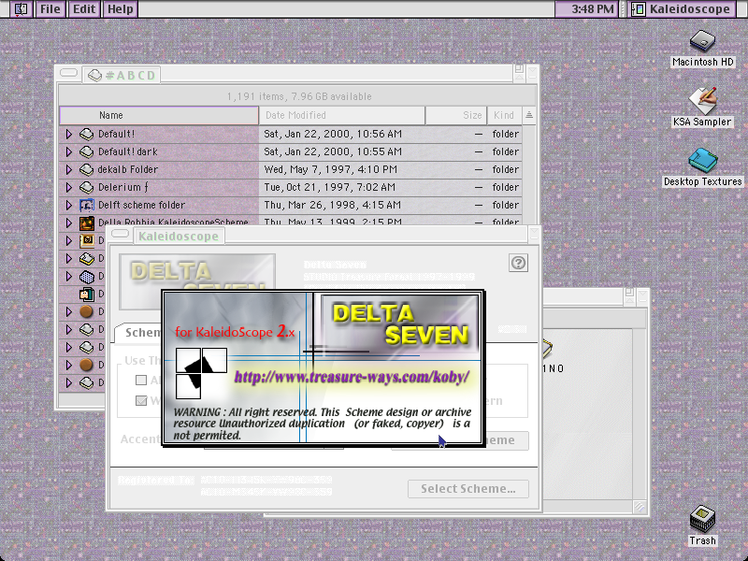748x561 pixels.
Task: Click folder kind text in dekalb Folder row
Action: point(506,169)
